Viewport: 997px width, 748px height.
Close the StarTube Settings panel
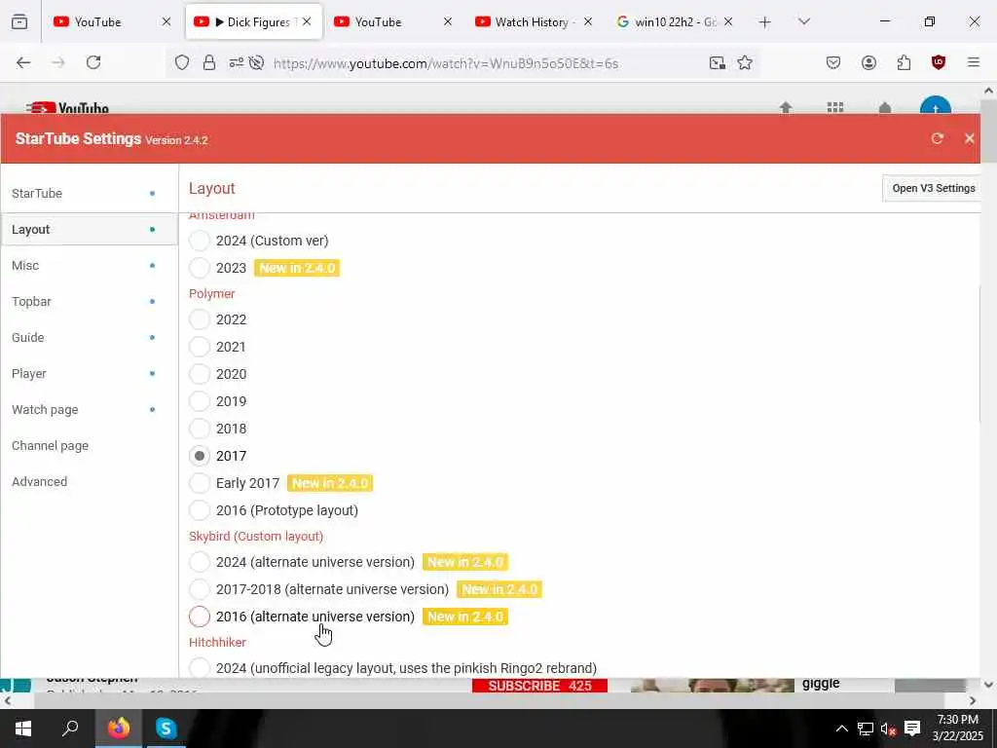point(969,138)
